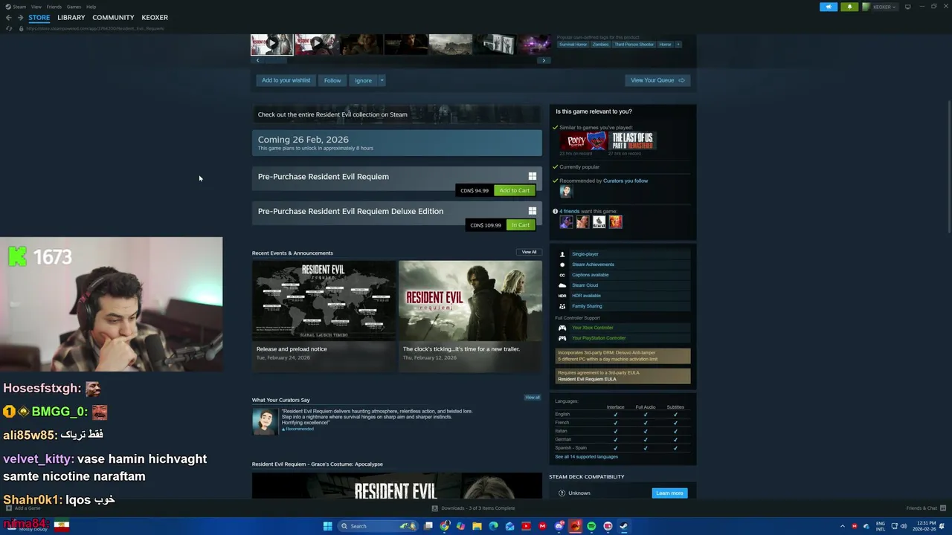Go forward with the Steam forward arrow

click(x=20, y=17)
